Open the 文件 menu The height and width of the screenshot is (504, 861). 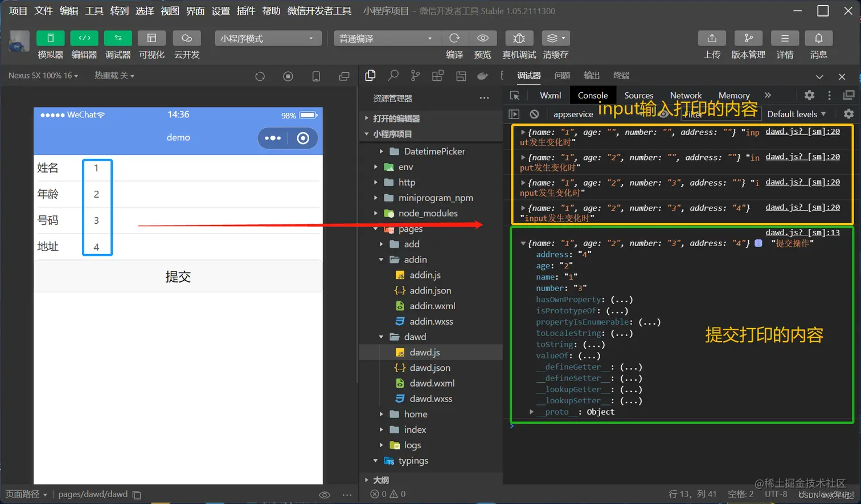pyautogui.click(x=43, y=11)
